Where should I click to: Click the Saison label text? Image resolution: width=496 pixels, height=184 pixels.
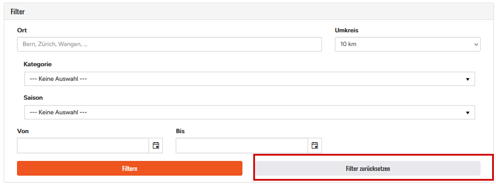click(33, 97)
